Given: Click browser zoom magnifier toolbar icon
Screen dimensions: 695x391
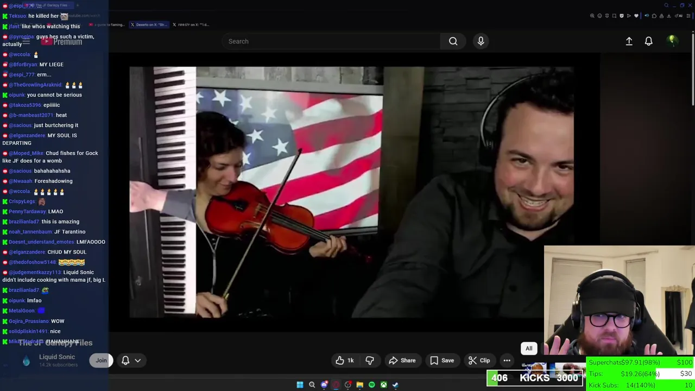Looking at the screenshot, I should pyautogui.click(x=592, y=16).
